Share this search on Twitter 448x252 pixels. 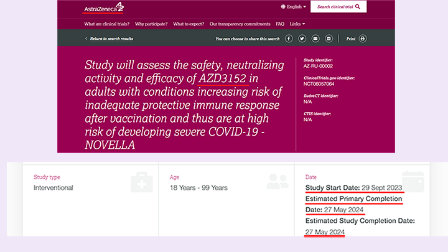(x=302, y=39)
